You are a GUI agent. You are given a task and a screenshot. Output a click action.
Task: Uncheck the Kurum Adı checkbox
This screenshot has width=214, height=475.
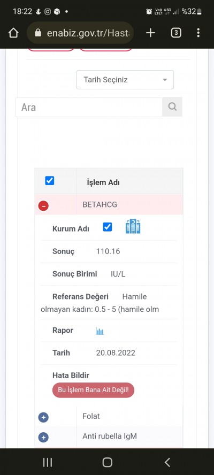108,227
